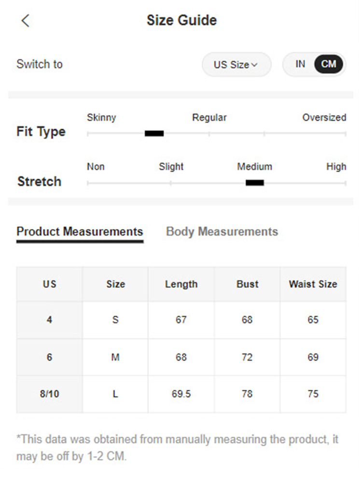Click the Oversized label on Fit Type scale
362x483 pixels.
[x=324, y=117]
